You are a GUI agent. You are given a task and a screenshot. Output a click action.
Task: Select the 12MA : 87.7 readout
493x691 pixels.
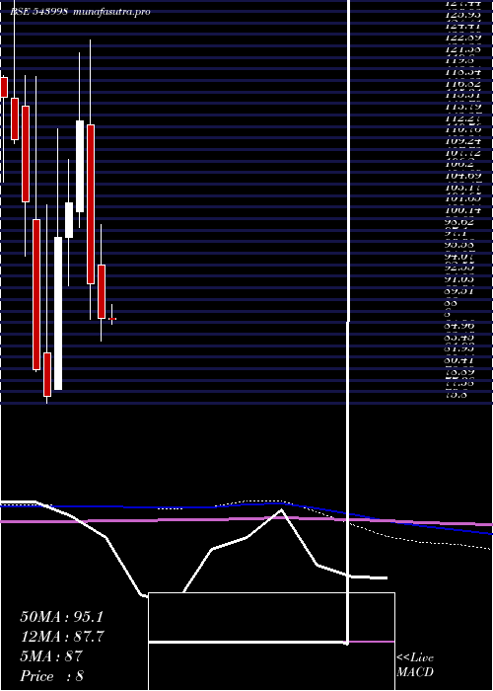(62, 637)
